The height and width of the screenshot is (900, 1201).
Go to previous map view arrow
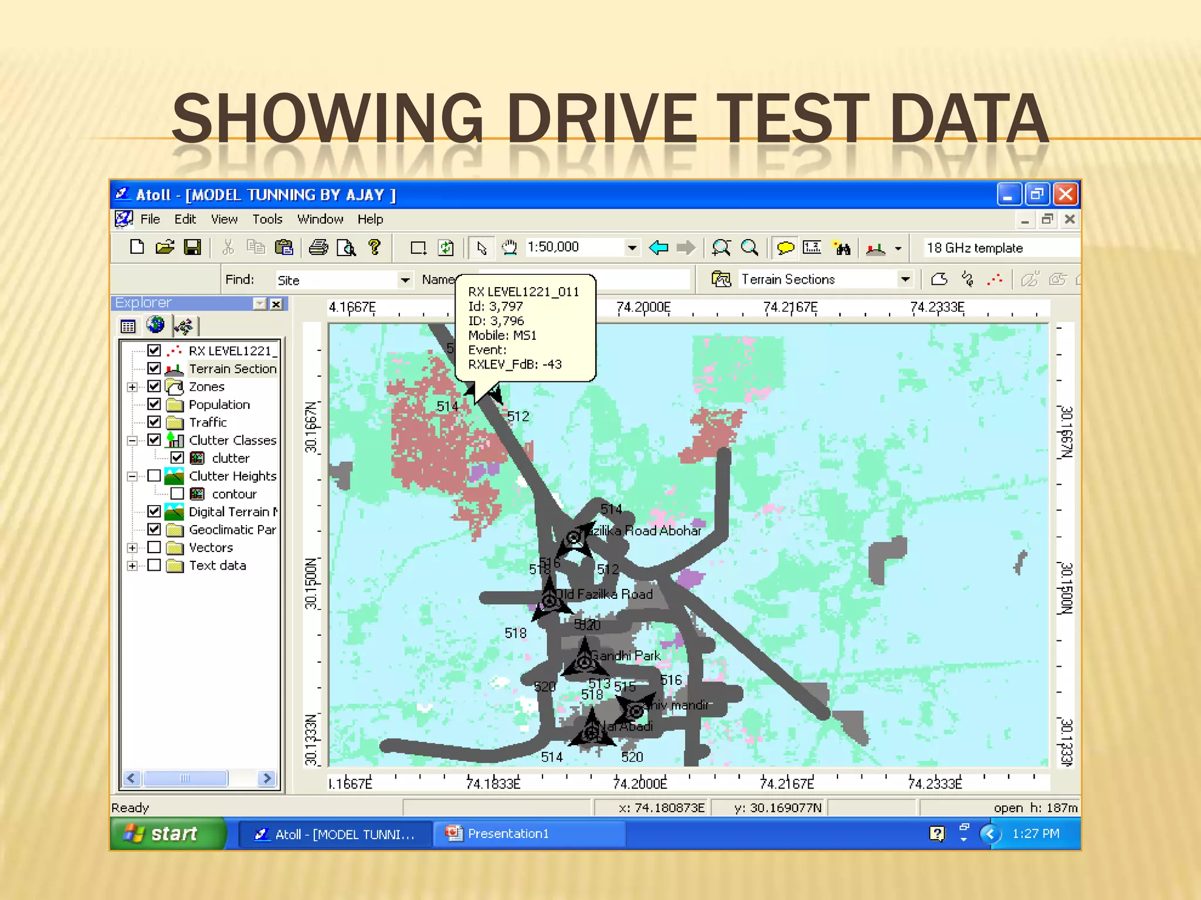coord(658,248)
